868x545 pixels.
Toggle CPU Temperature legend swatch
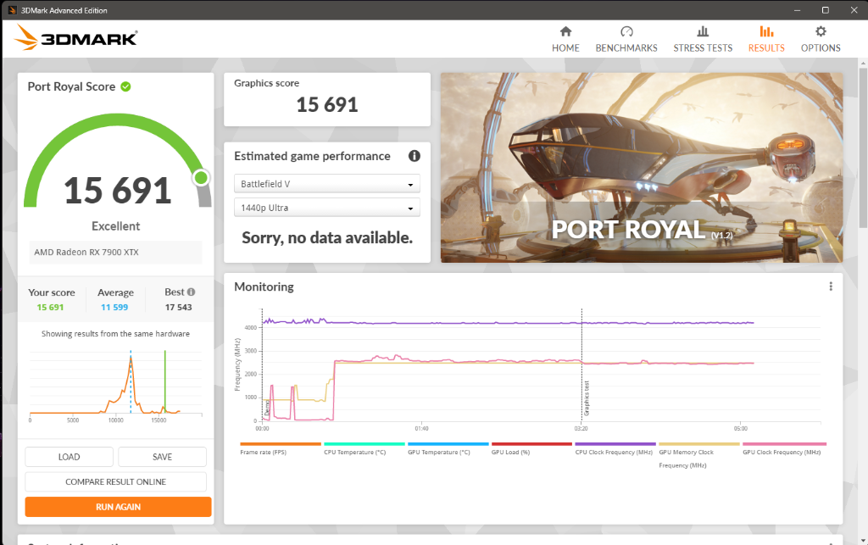[364, 444]
